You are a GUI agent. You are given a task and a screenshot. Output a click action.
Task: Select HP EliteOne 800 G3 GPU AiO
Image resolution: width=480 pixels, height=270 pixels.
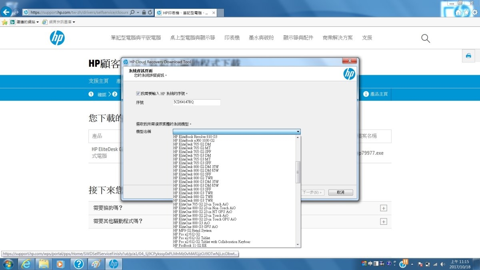[196, 227]
